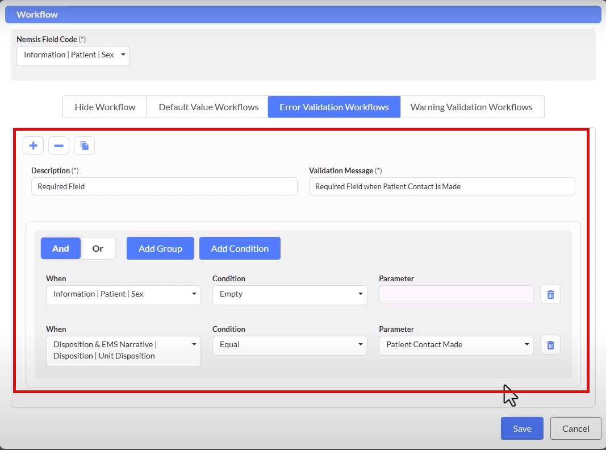Open the Nemsis Field Code dropdown
The height and width of the screenshot is (450, 606).
(x=73, y=55)
